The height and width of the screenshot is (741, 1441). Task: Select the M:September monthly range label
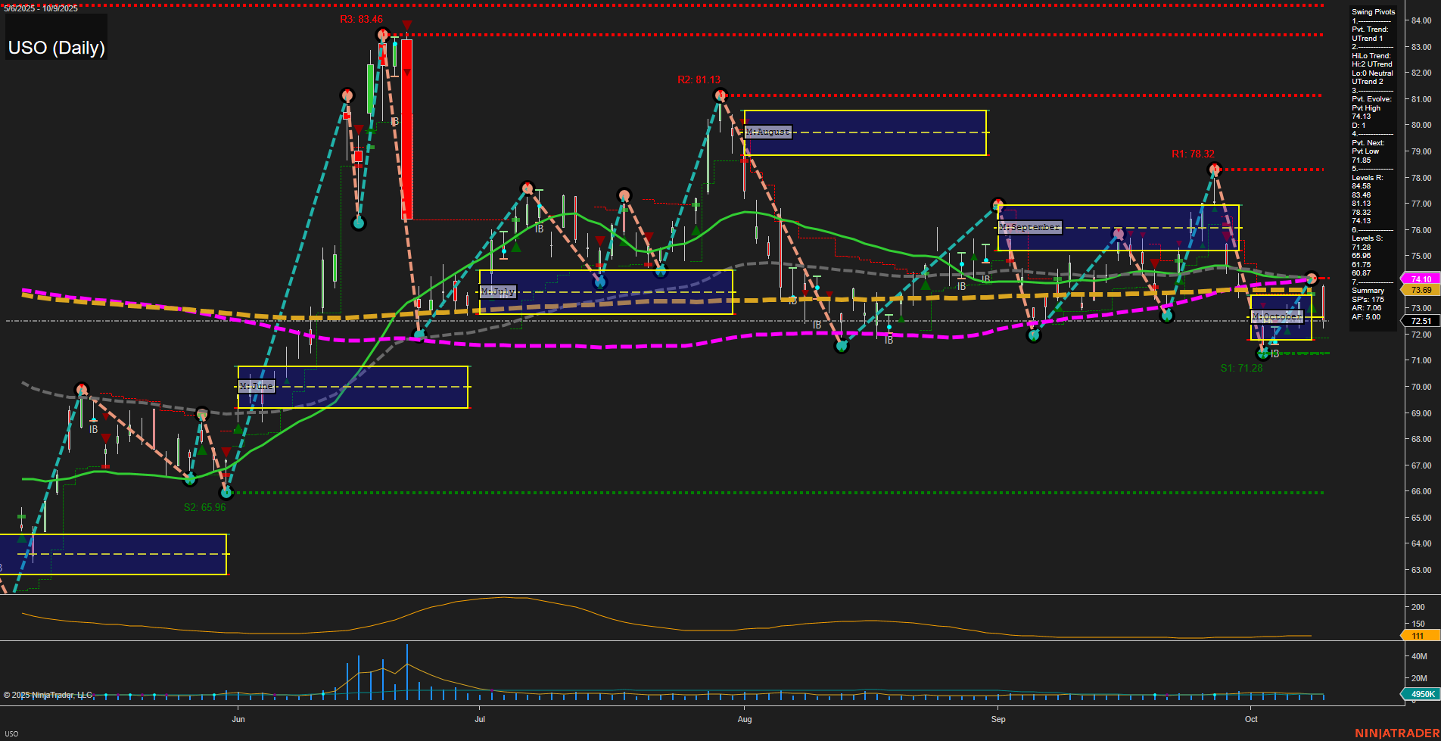click(x=1031, y=226)
